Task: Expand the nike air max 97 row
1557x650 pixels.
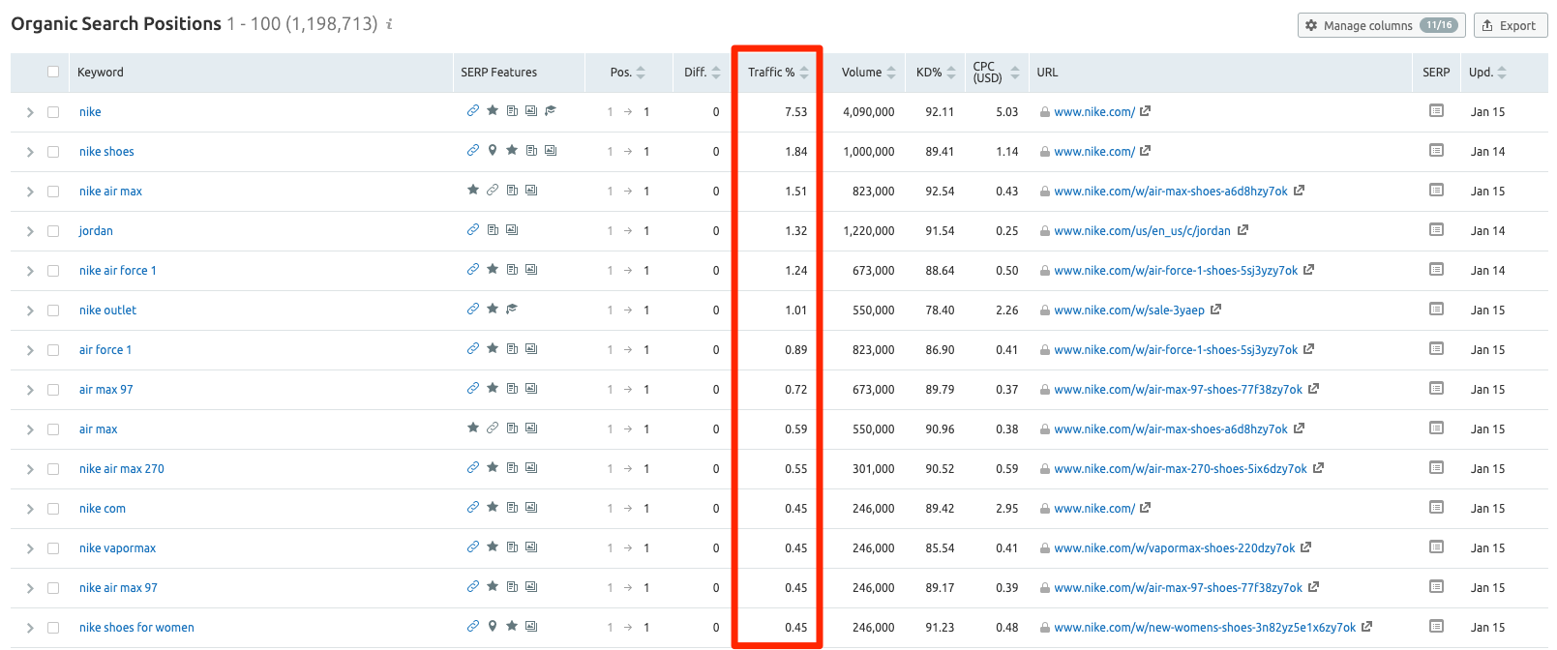Action: 30,588
